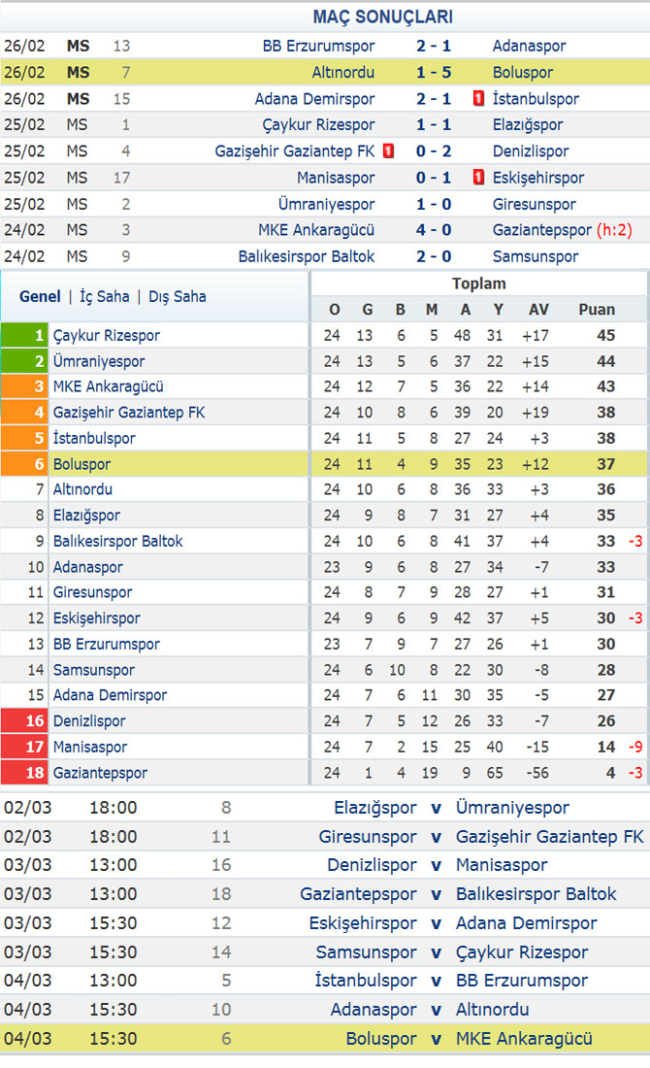Viewport: 650px width, 1068px height.
Task: Click red card icon next to Gazişehir Gaziantep FK
Action: click(x=389, y=151)
